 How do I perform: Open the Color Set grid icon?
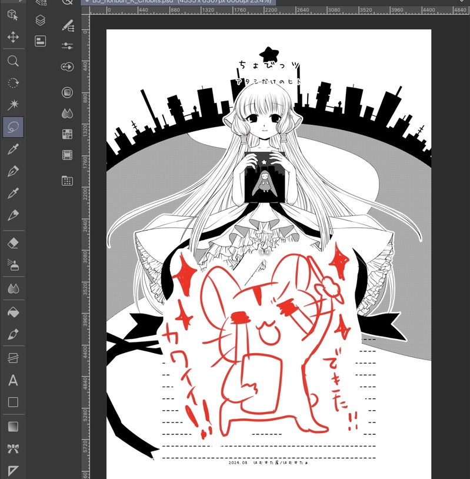click(x=67, y=134)
